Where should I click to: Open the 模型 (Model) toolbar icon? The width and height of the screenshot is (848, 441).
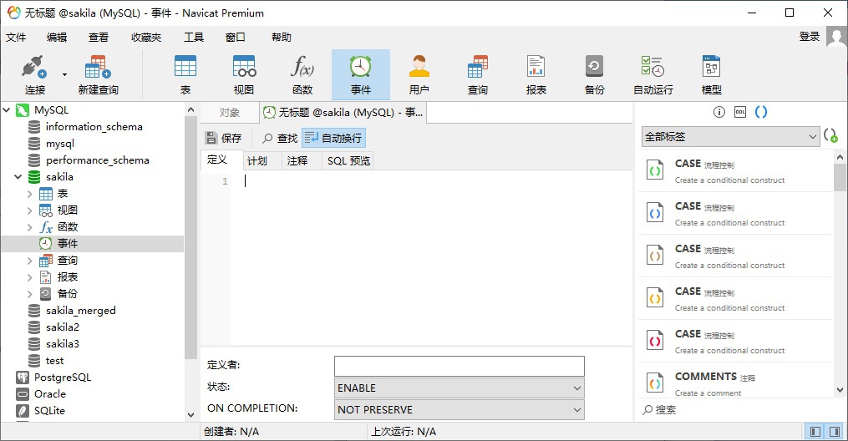[711, 74]
